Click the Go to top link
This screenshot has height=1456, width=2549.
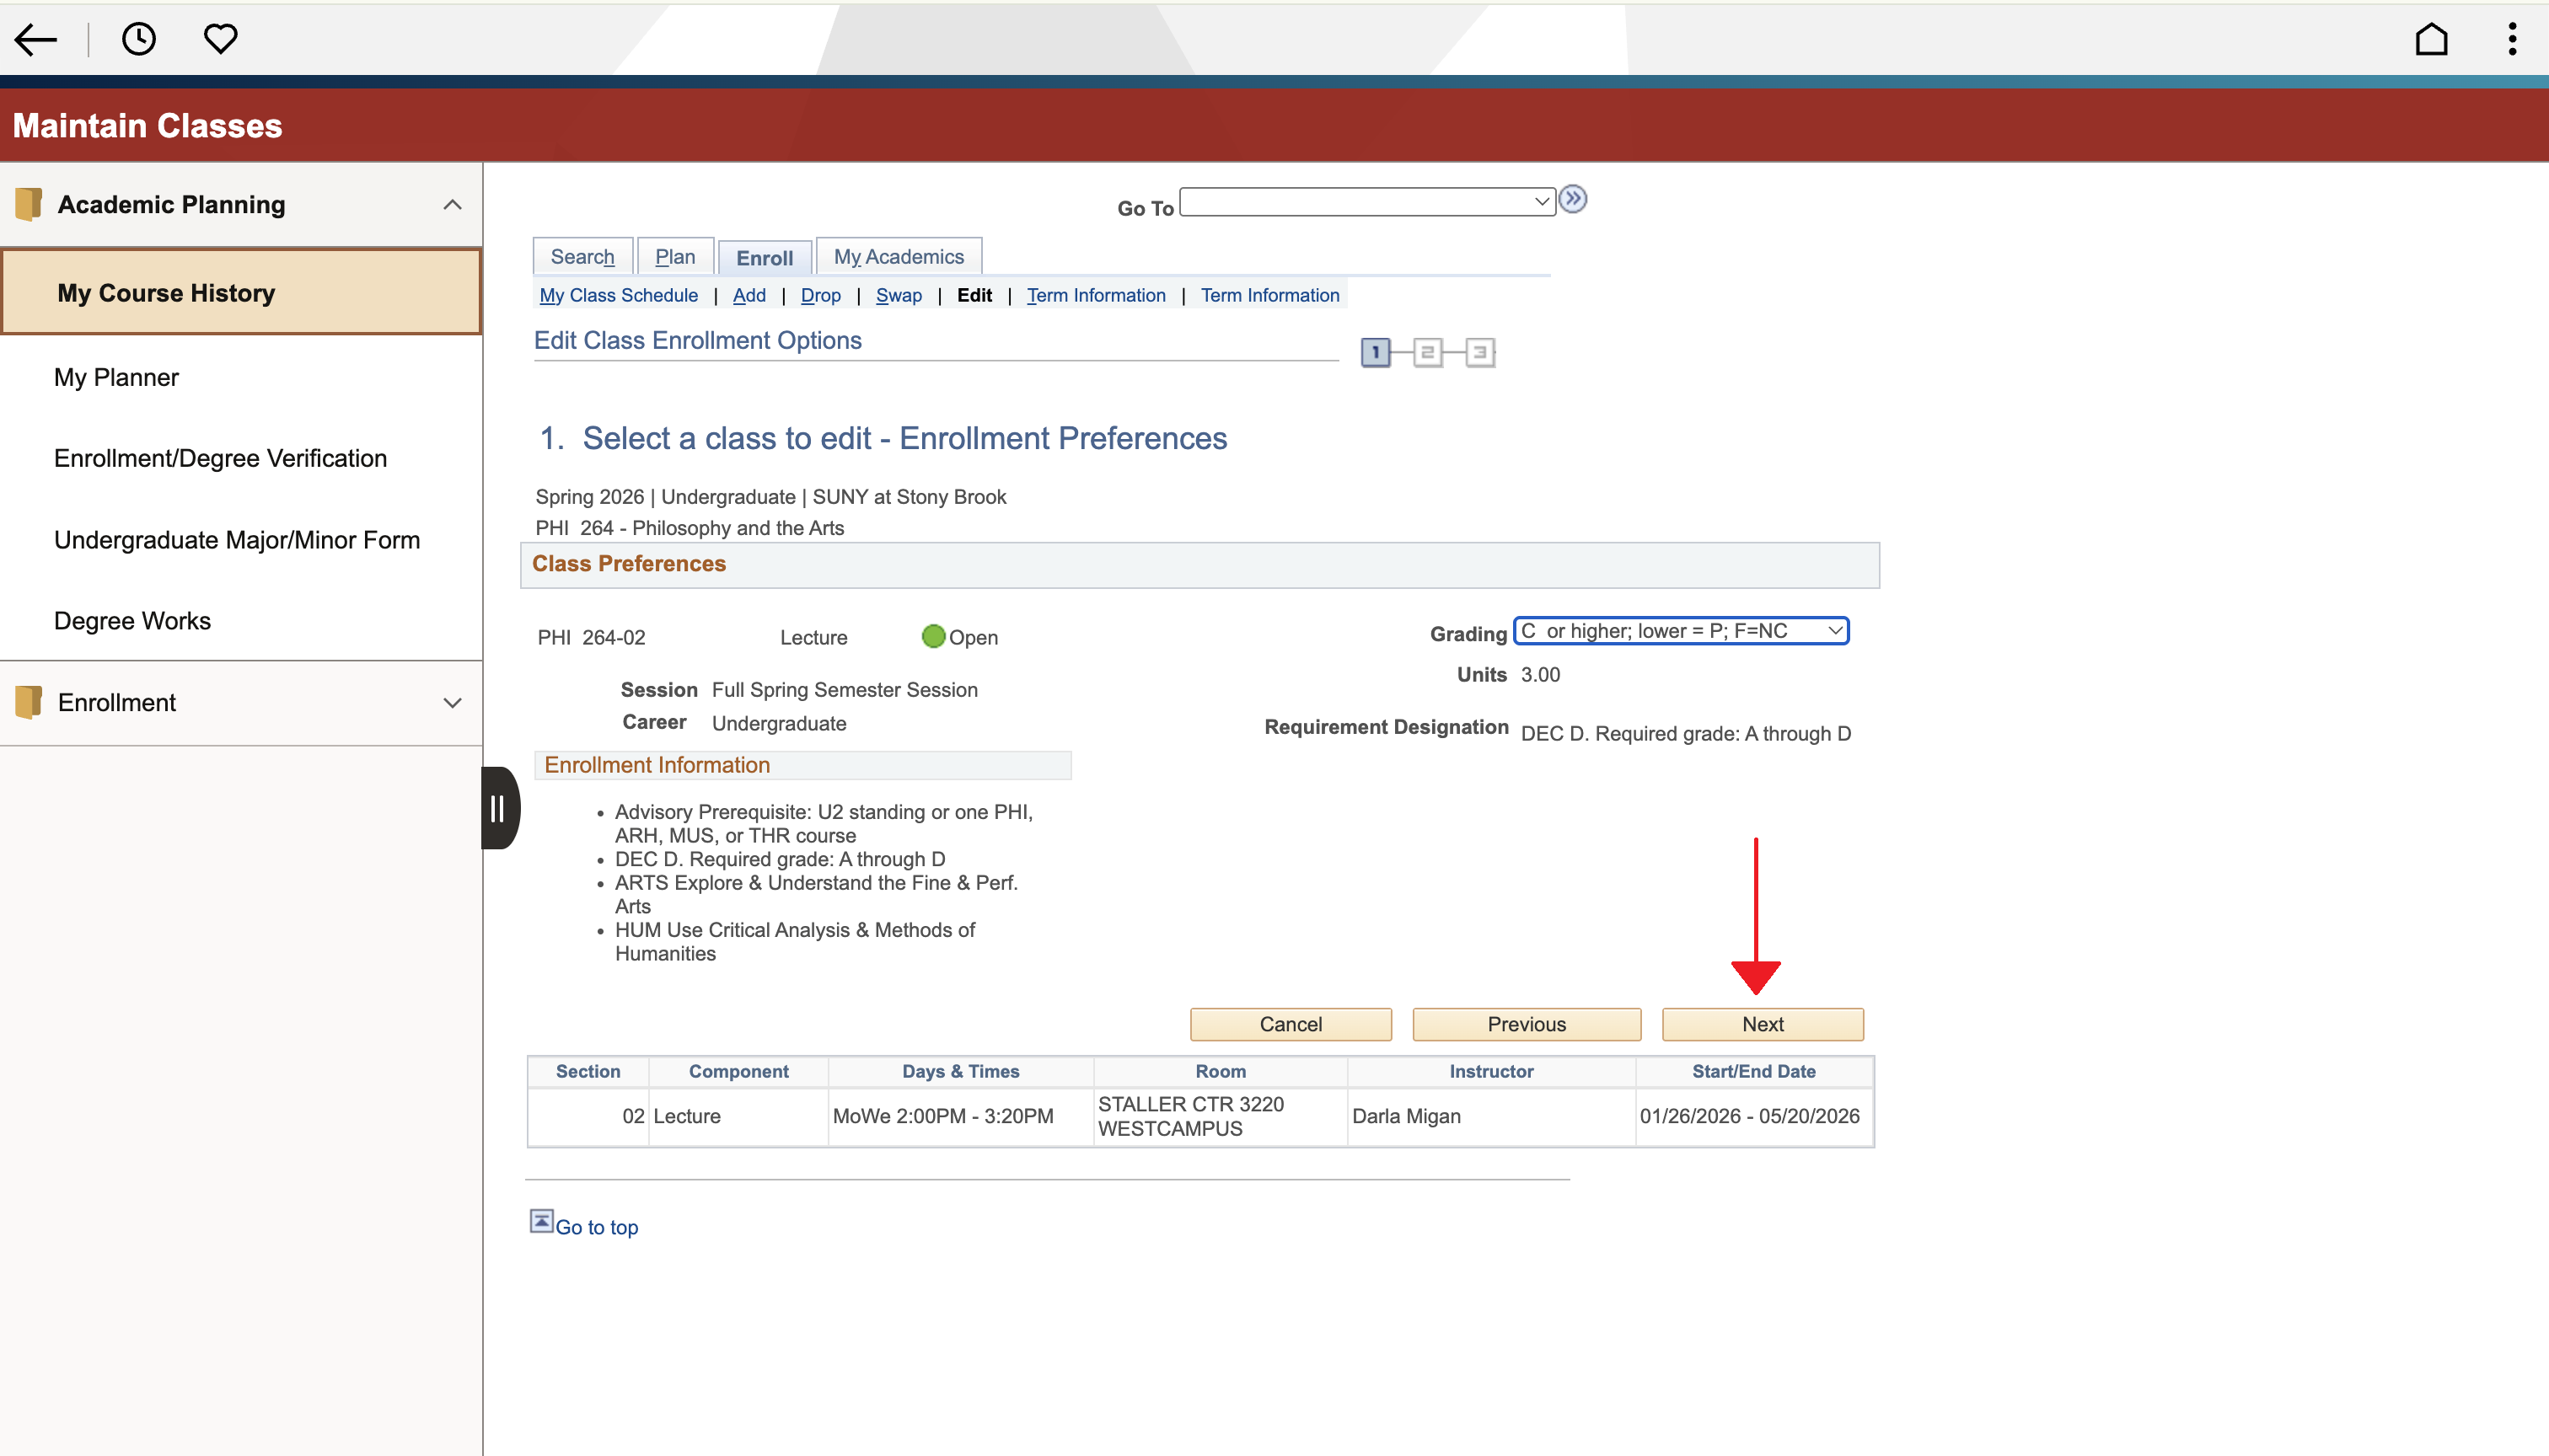tap(596, 1227)
